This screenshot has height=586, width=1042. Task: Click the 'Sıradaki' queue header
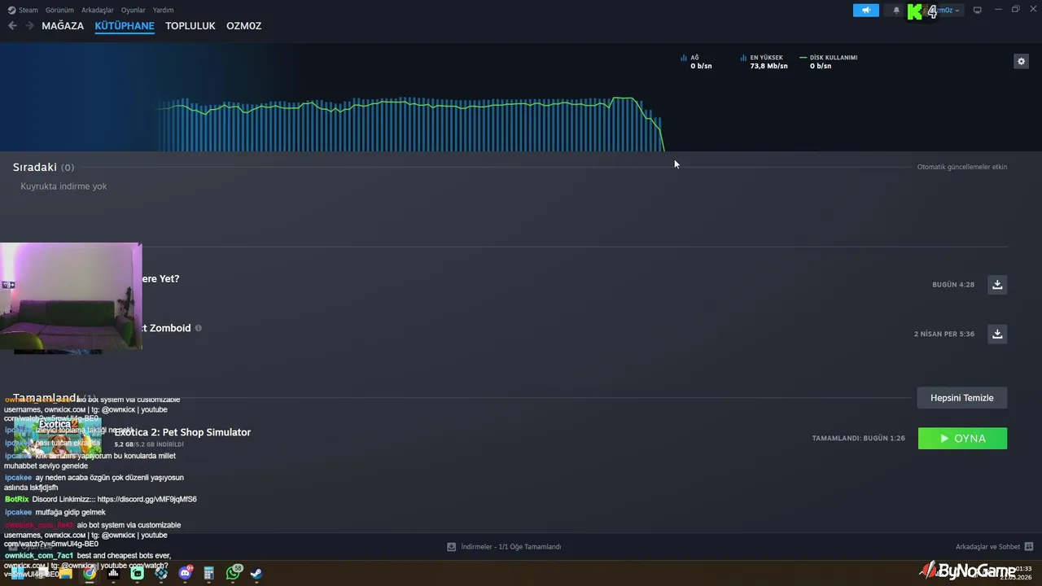point(35,167)
